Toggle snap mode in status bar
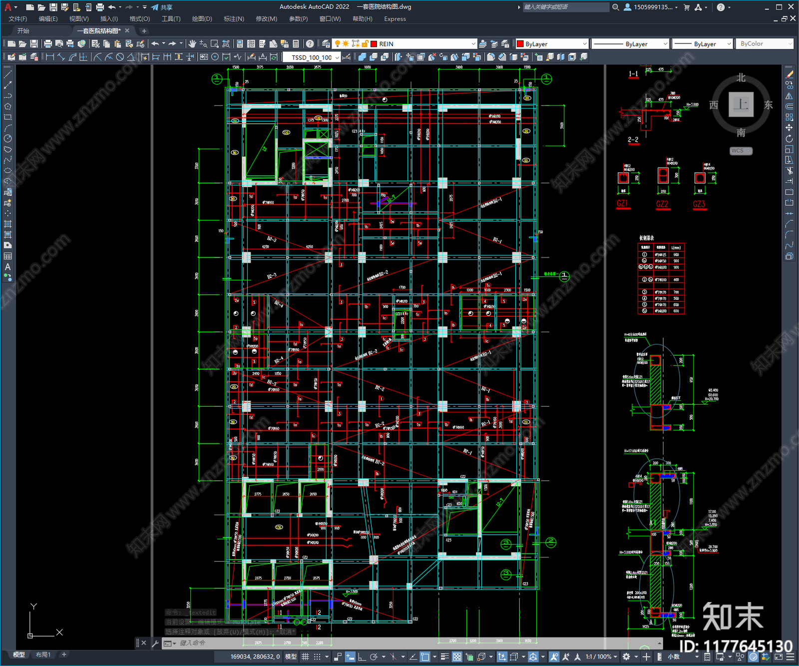This screenshot has height=666, width=799. pyautogui.click(x=317, y=657)
